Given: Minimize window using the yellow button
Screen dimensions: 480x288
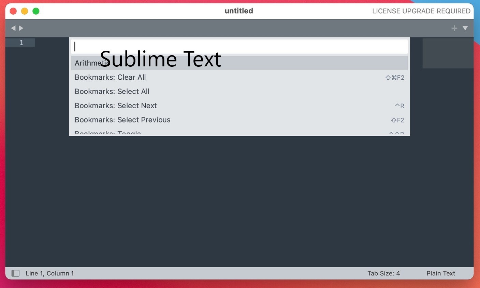Looking at the screenshot, I should click(x=25, y=11).
